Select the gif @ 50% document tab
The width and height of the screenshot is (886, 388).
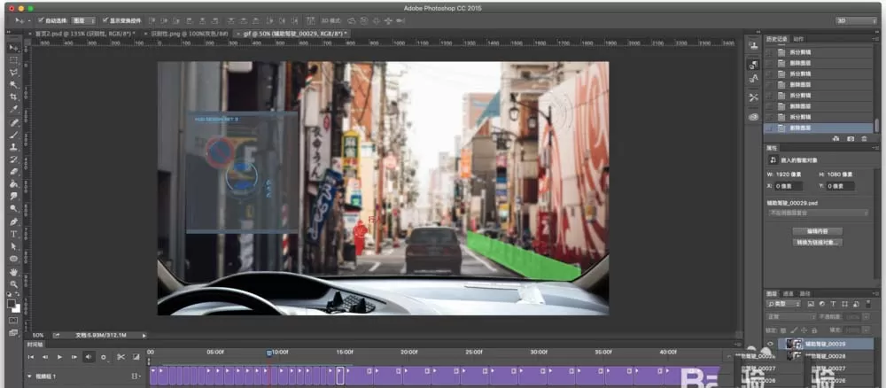294,34
